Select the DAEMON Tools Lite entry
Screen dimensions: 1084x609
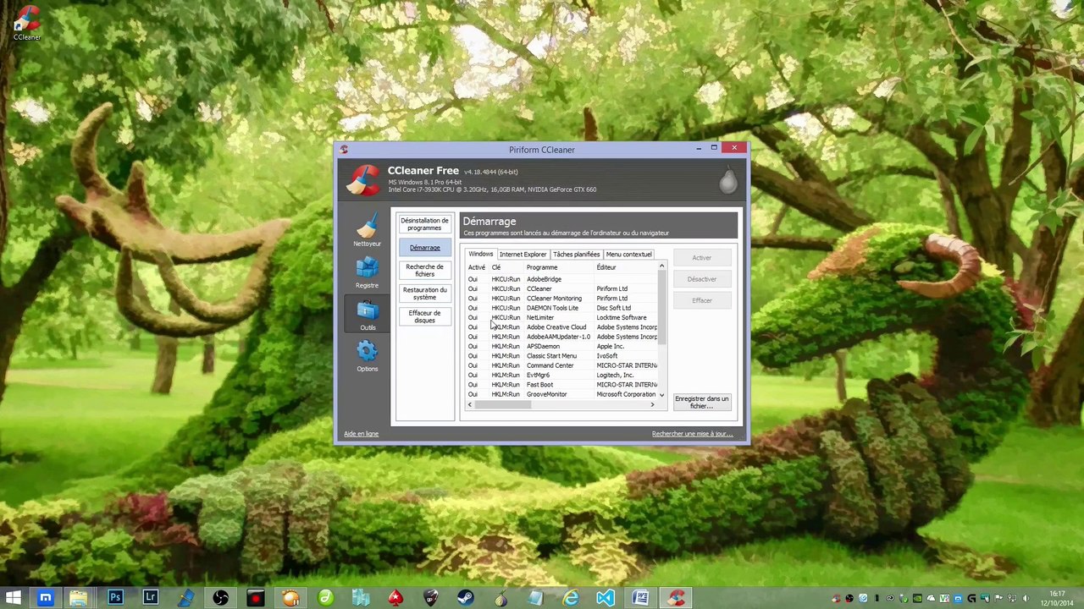tap(561, 308)
